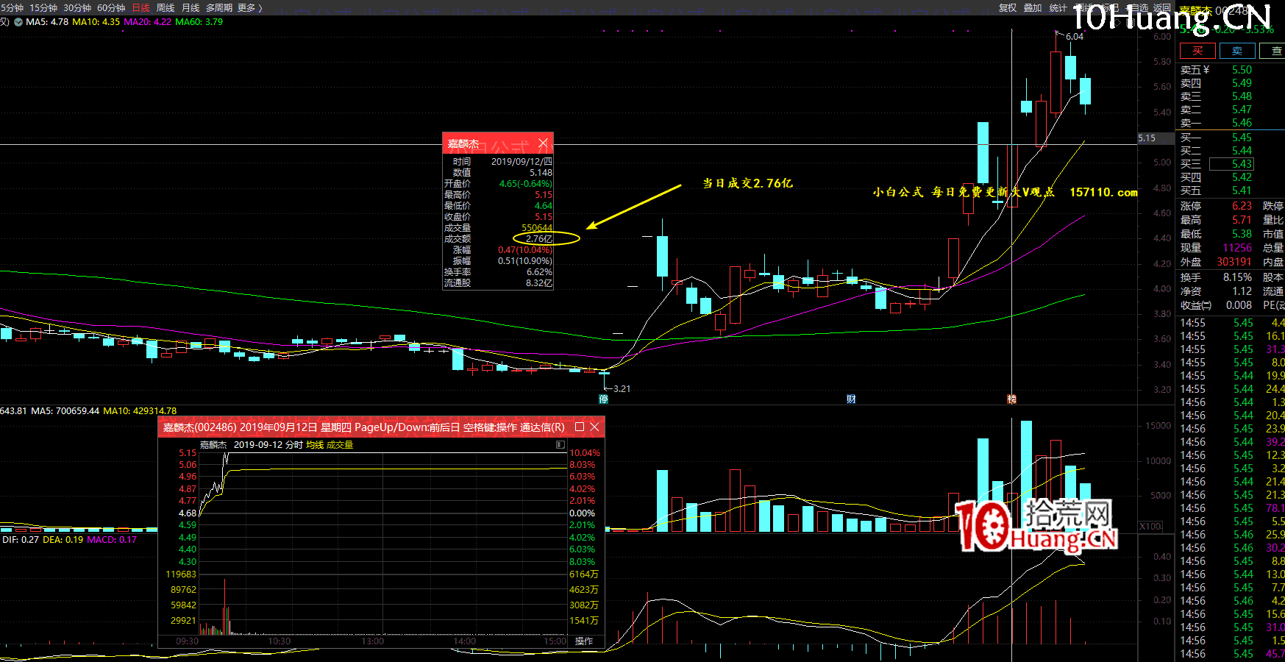Click the X100 volume scale label

pos(1150,527)
